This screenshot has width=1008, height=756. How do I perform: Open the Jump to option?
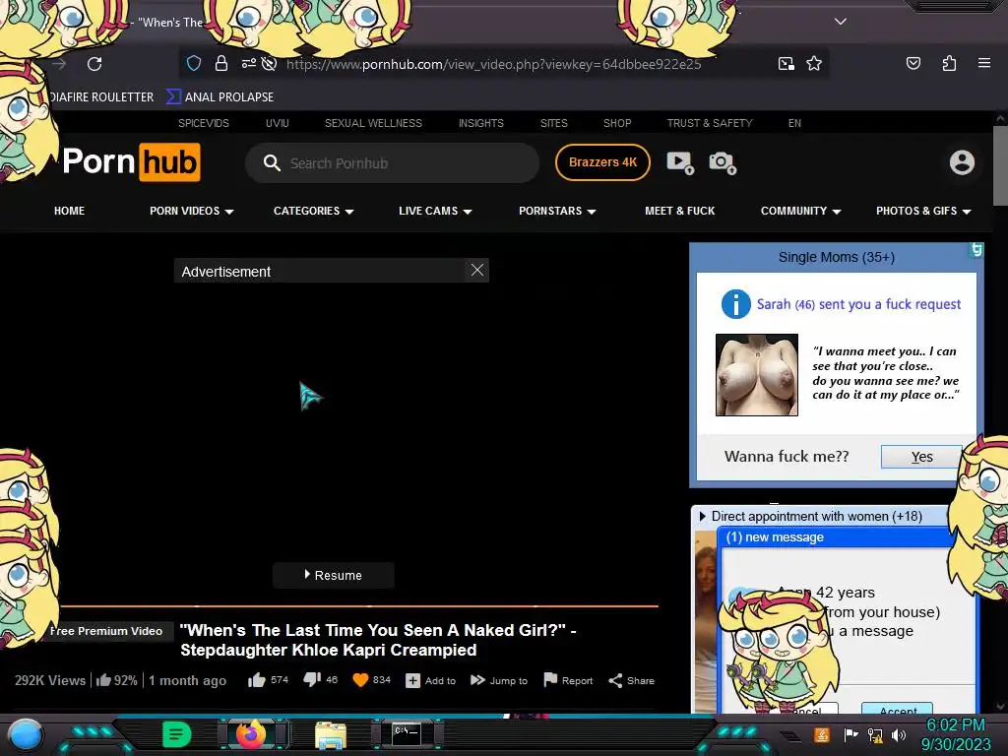pyautogui.click(x=499, y=680)
